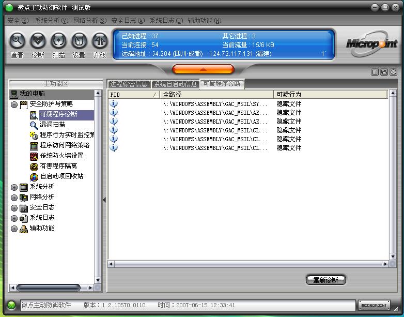Click the 升级 upgrade arrow icon
Screen dimensions: 404x317
click(100, 40)
